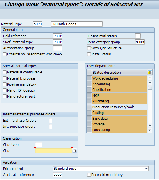Focus the Authorization group field

[58, 48]
